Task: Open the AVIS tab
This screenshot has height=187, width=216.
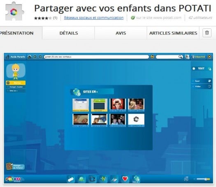Action: 121,33
